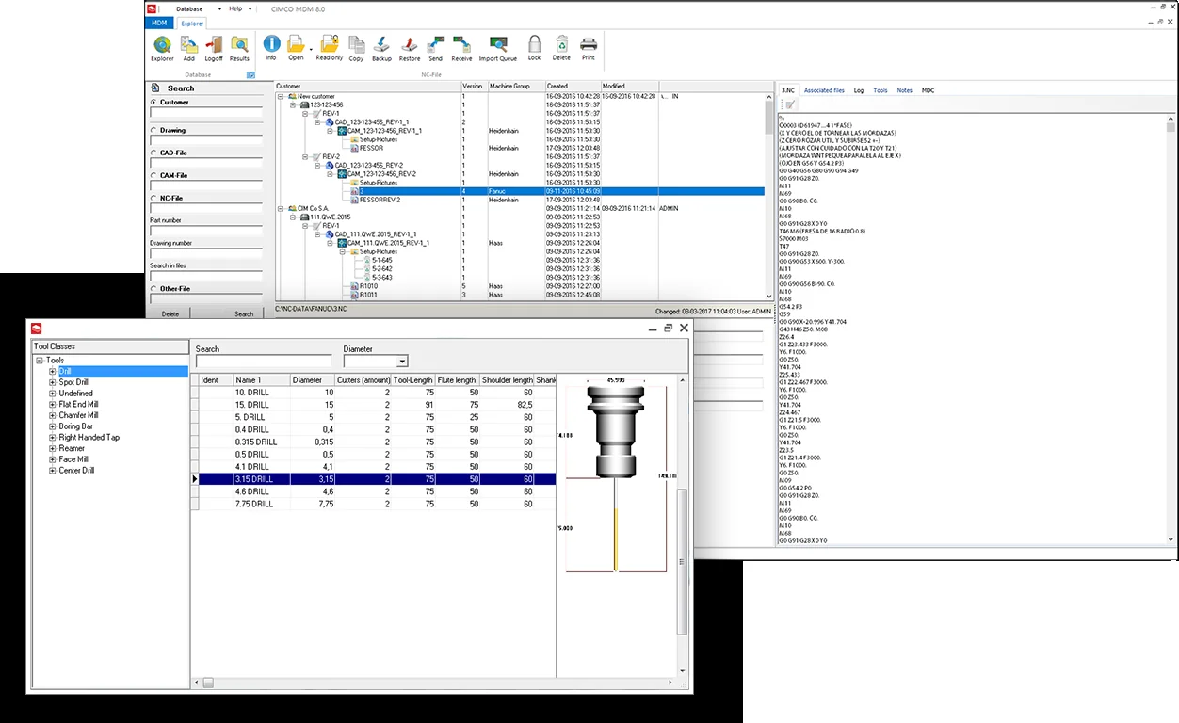This screenshot has height=723, width=1179.
Task: Expand the Spot Drill tool class
Action: click(x=53, y=382)
